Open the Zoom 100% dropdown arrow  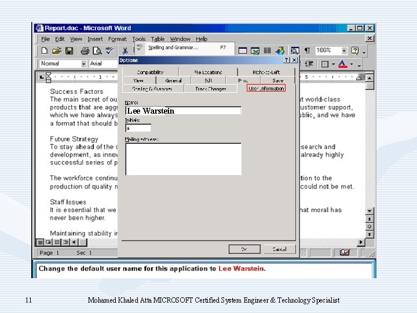pos(344,50)
